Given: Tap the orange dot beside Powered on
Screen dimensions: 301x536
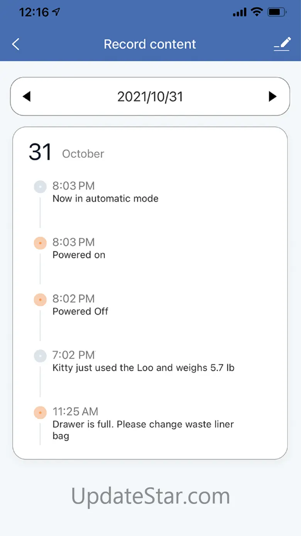Looking at the screenshot, I should [40, 243].
